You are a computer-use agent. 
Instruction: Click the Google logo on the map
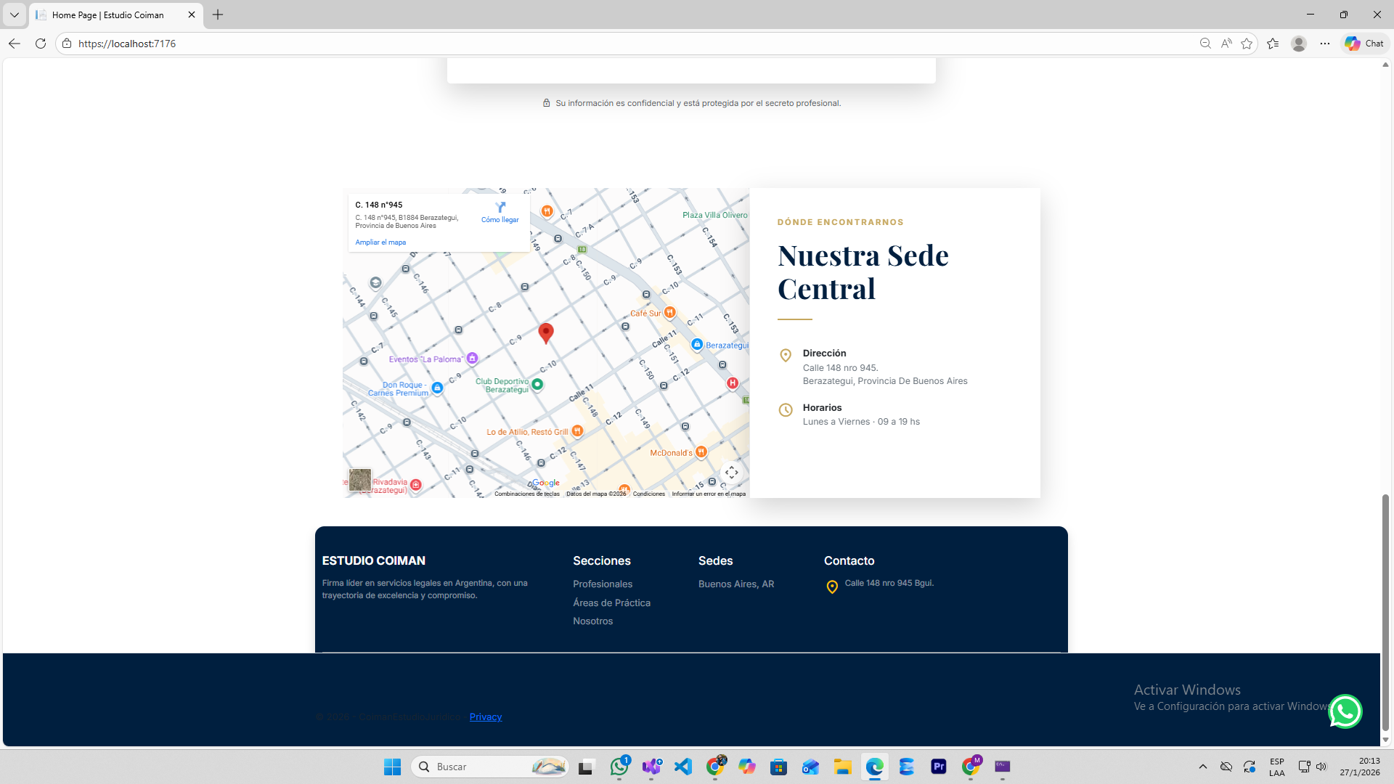coord(545,482)
